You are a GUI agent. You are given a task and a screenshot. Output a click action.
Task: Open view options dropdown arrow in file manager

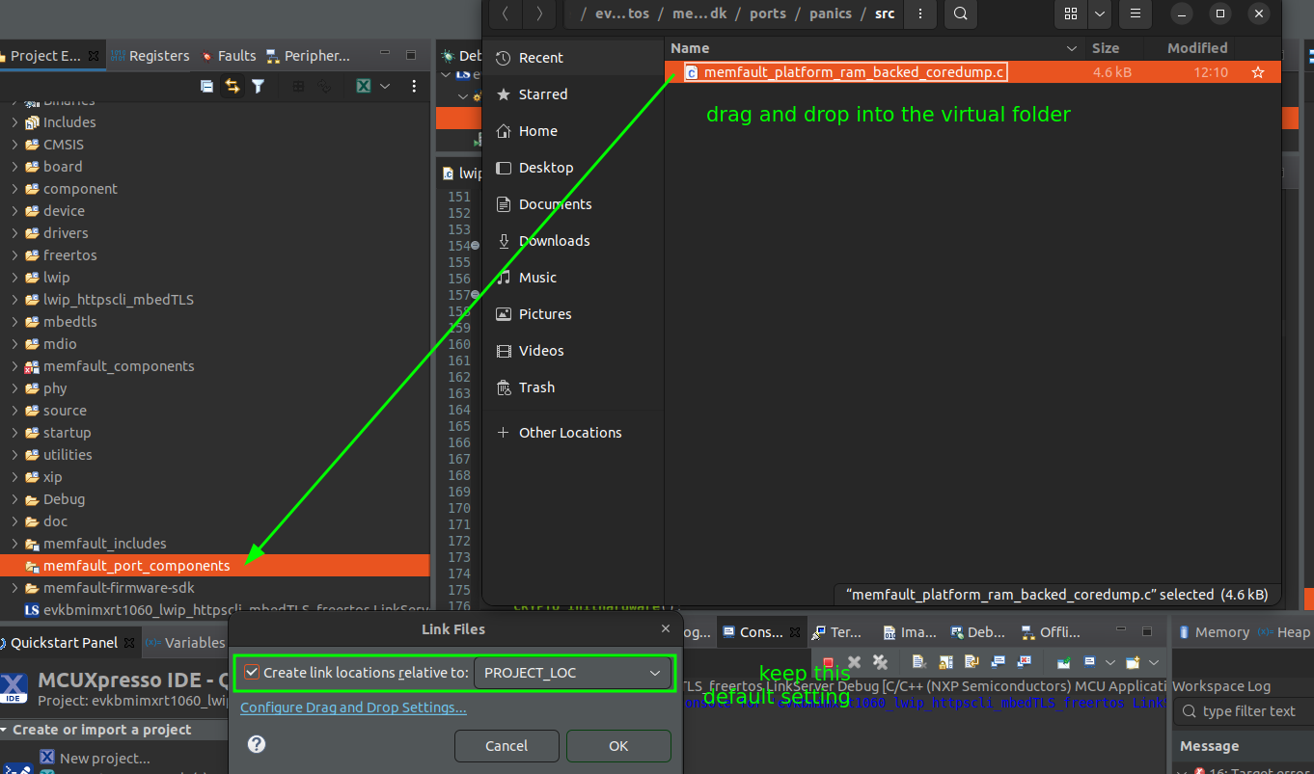point(1100,13)
